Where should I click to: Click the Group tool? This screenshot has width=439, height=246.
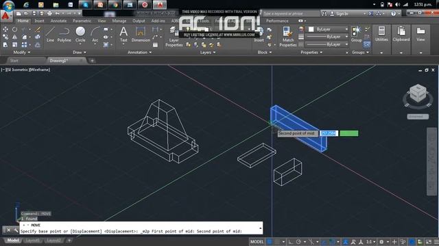point(357,35)
